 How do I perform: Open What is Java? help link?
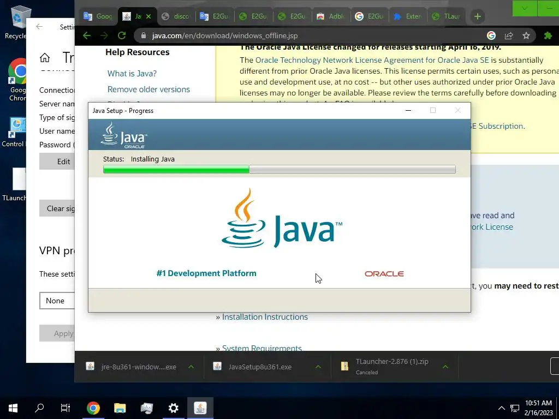(x=132, y=74)
